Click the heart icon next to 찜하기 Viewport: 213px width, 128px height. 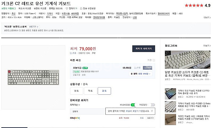pos(67,9)
